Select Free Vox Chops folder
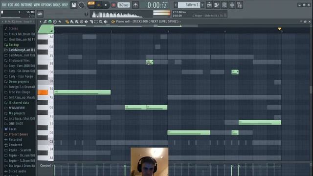Viewport: 313px width, 176px height. click(19, 92)
